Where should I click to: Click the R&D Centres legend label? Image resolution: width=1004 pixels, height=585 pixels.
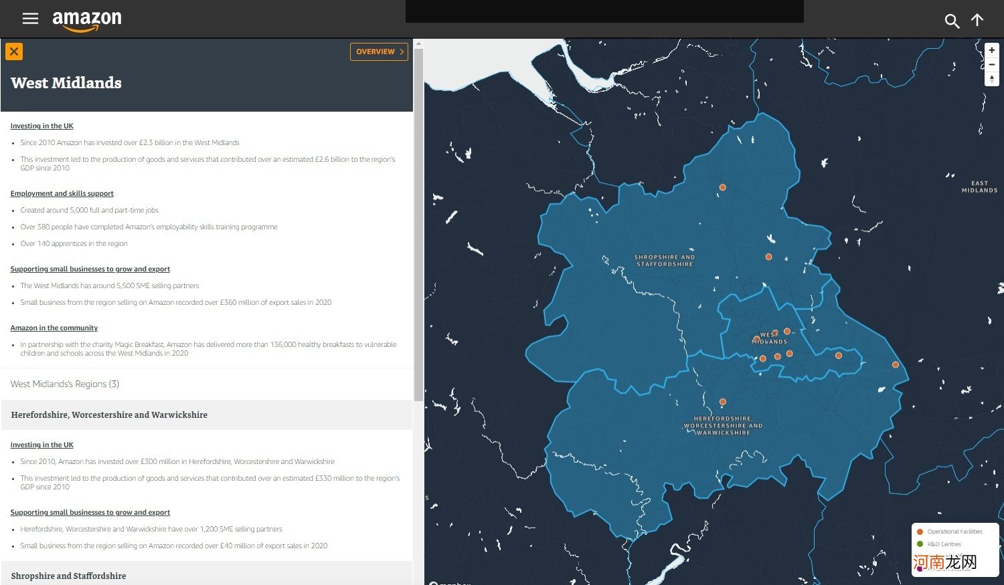click(944, 544)
